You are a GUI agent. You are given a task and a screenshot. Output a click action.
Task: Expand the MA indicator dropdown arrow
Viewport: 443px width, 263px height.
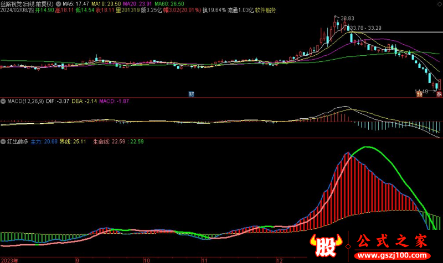click(x=59, y=3)
